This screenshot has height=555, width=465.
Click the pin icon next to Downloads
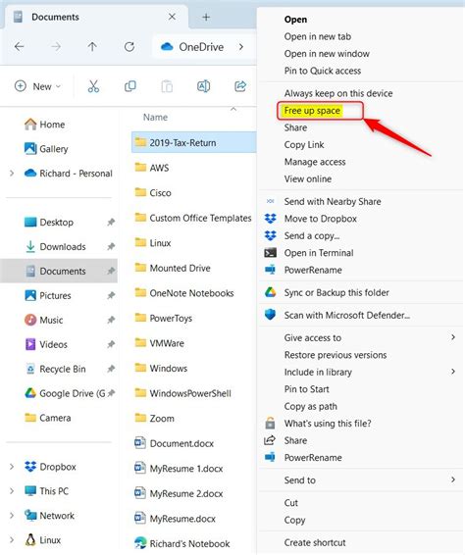click(x=111, y=246)
